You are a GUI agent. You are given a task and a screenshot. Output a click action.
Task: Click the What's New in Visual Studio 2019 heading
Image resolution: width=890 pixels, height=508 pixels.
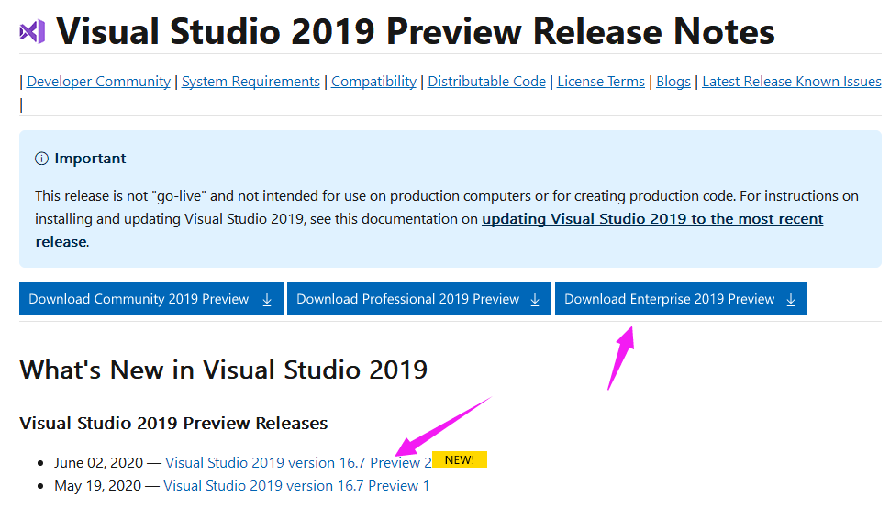pyautogui.click(x=223, y=370)
